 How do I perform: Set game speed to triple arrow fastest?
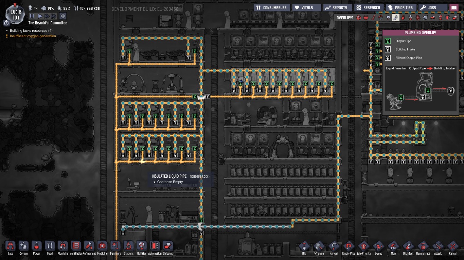tap(53, 16)
